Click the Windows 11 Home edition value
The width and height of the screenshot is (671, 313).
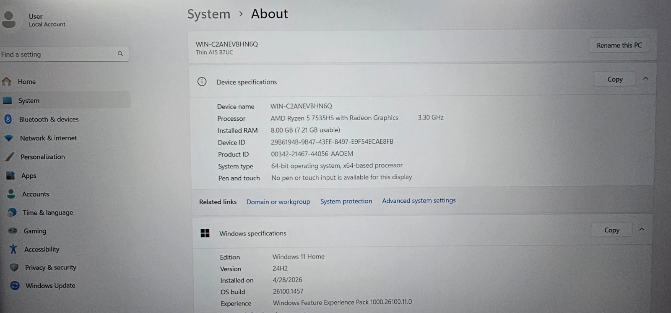(298, 256)
